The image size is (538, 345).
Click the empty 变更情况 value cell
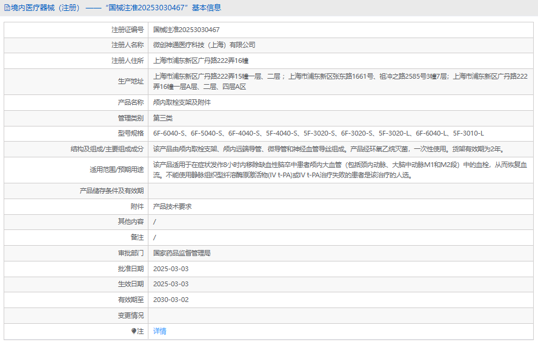click(339, 315)
